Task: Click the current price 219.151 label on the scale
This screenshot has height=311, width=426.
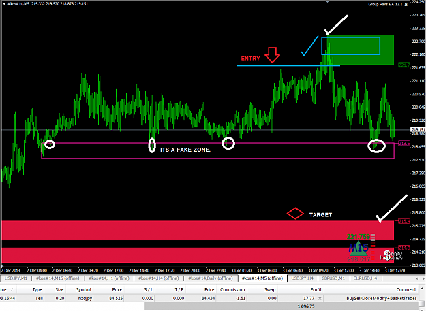Action: pyautogui.click(x=418, y=129)
